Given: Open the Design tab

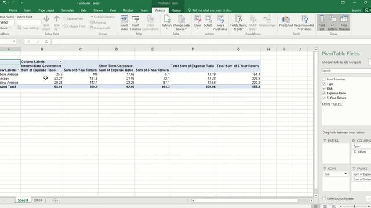Looking at the screenshot, I should click(176, 10).
